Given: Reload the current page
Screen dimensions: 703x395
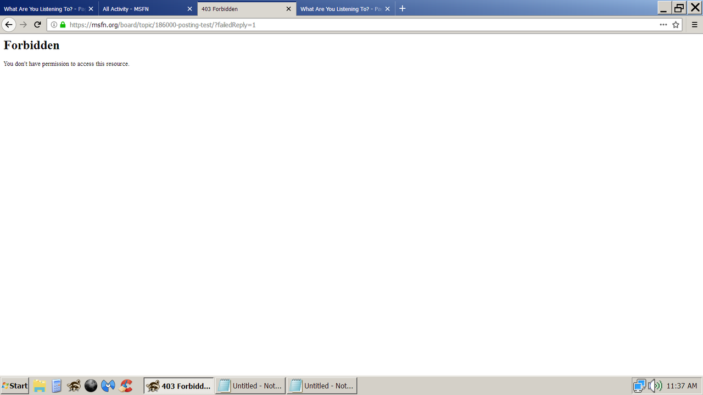Looking at the screenshot, I should pos(37,25).
